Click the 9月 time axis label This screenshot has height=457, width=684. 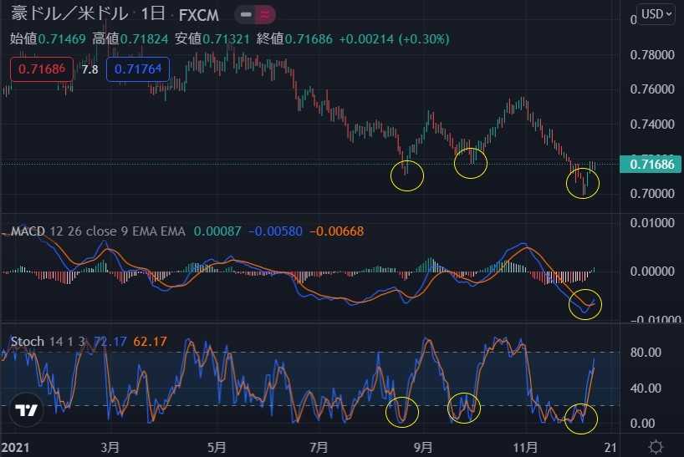423,448
